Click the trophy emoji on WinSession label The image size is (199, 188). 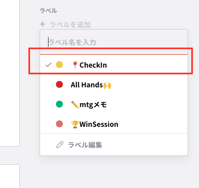click(75, 124)
